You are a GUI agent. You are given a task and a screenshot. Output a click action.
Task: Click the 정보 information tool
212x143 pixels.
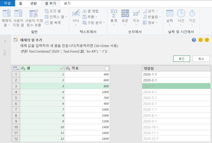click(149, 23)
